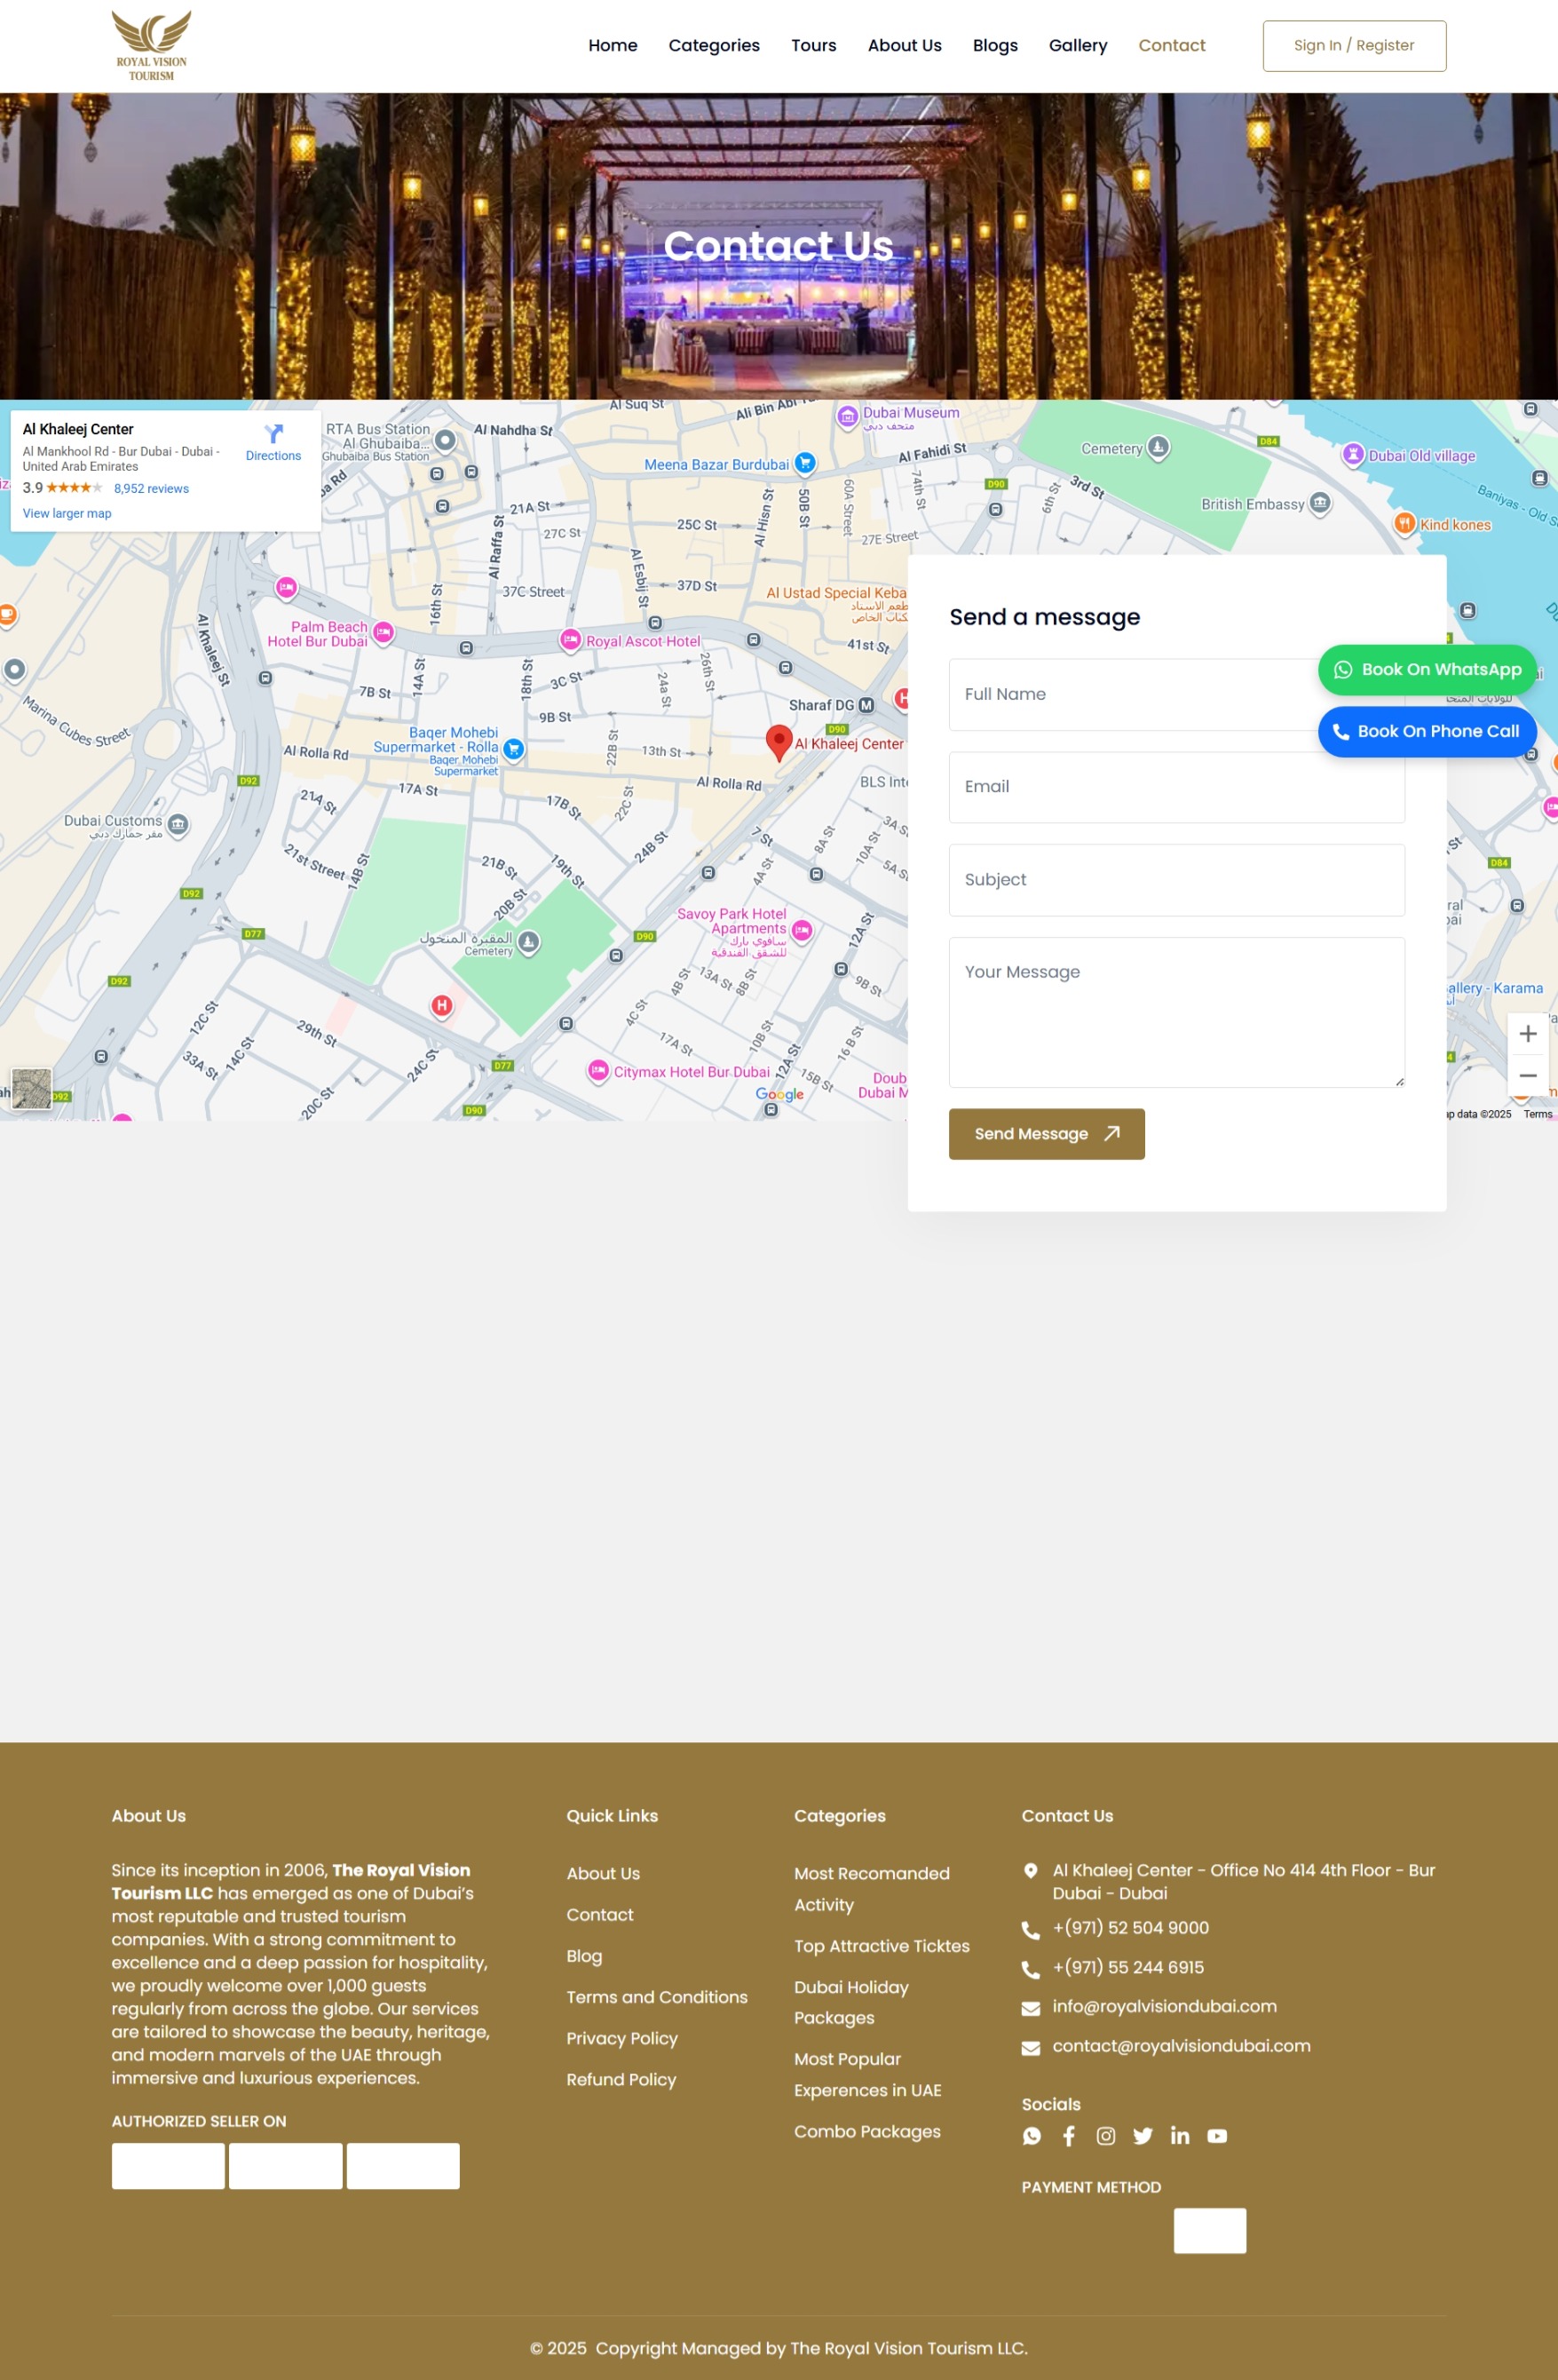The width and height of the screenshot is (1558, 2380).
Task: Open the Categories menu item
Action: pyautogui.click(x=714, y=46)
